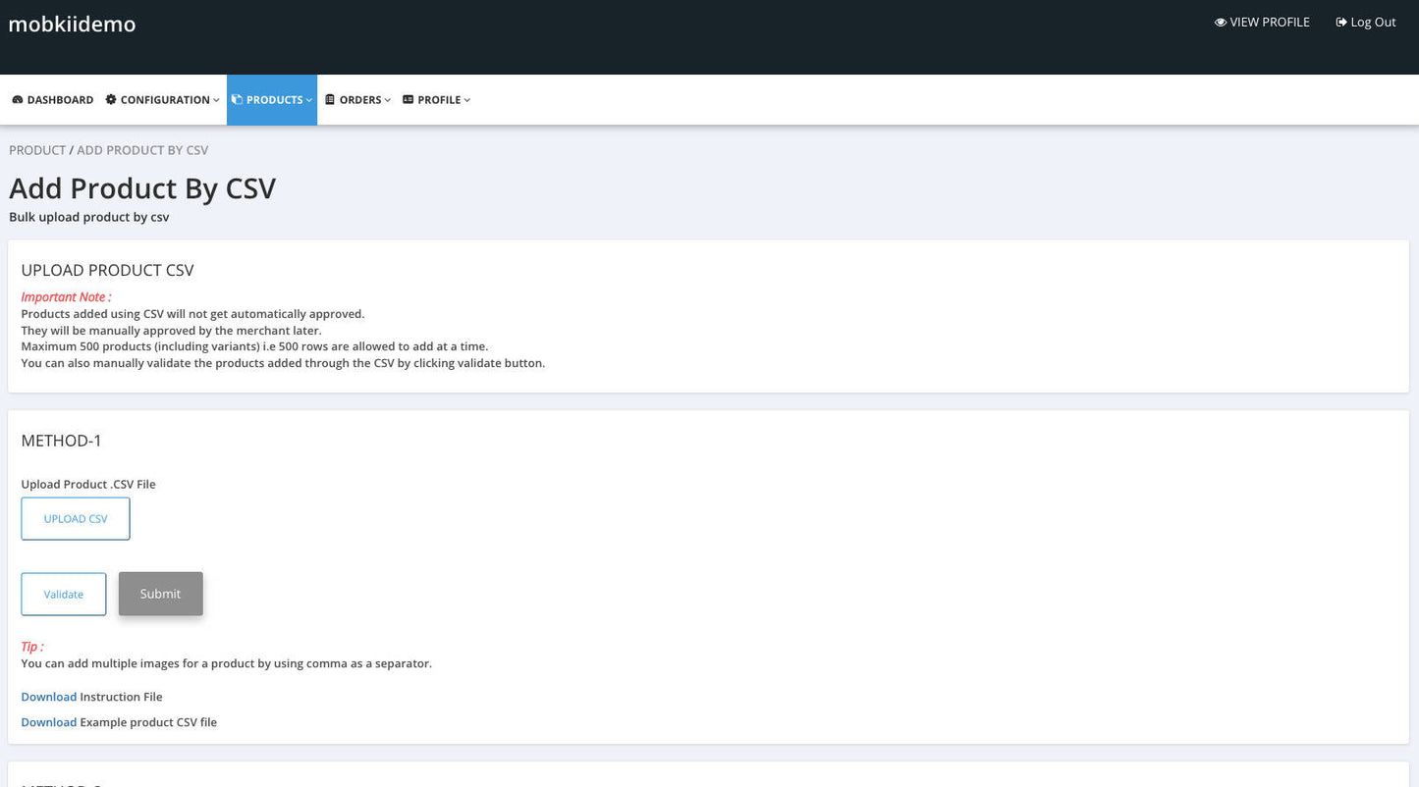
Task: Click the grey Submit button
Action: click(161, 594)
